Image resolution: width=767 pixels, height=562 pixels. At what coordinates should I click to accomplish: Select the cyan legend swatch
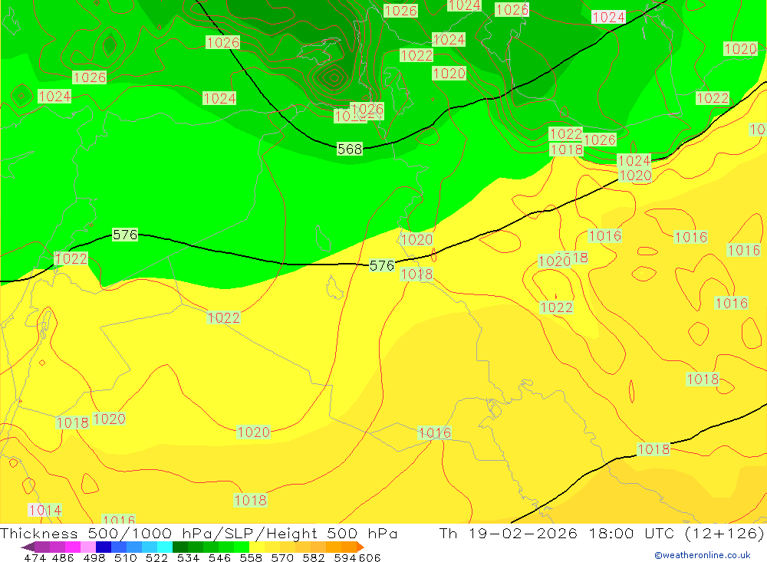coord(165,547)
